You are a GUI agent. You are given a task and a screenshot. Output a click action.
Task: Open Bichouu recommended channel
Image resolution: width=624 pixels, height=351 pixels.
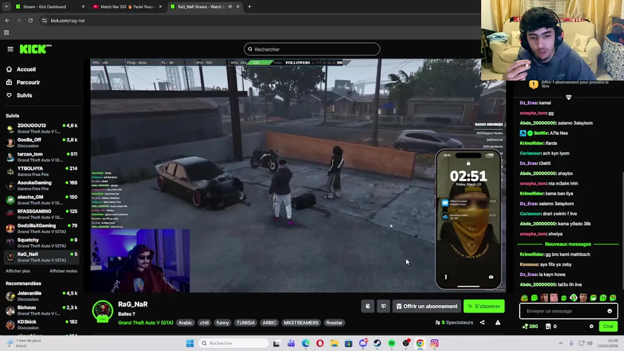pyautogui.click(x=41, y=311)
